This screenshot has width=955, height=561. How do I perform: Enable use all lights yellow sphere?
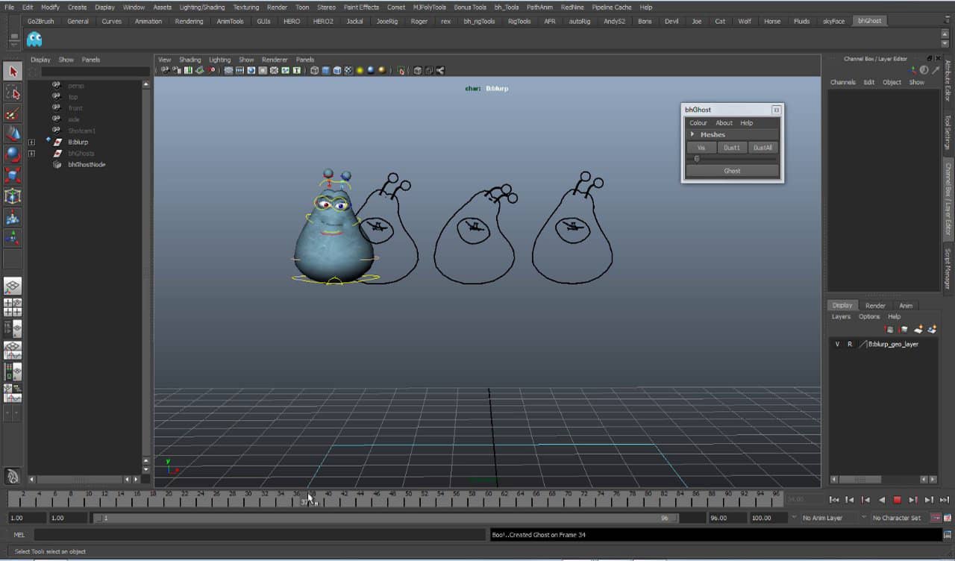[360, 70]
